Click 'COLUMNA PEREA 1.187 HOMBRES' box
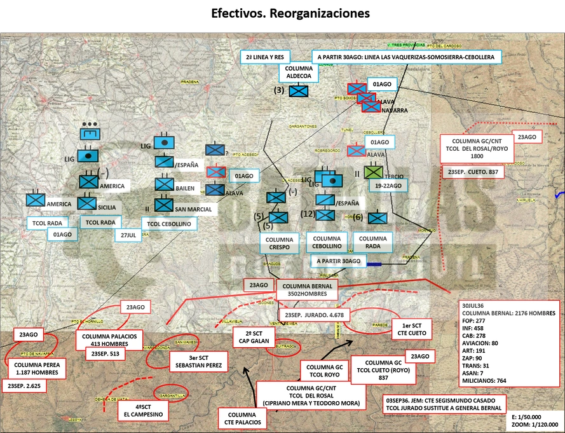Screen dimensions: 565x433 (37, 369)
